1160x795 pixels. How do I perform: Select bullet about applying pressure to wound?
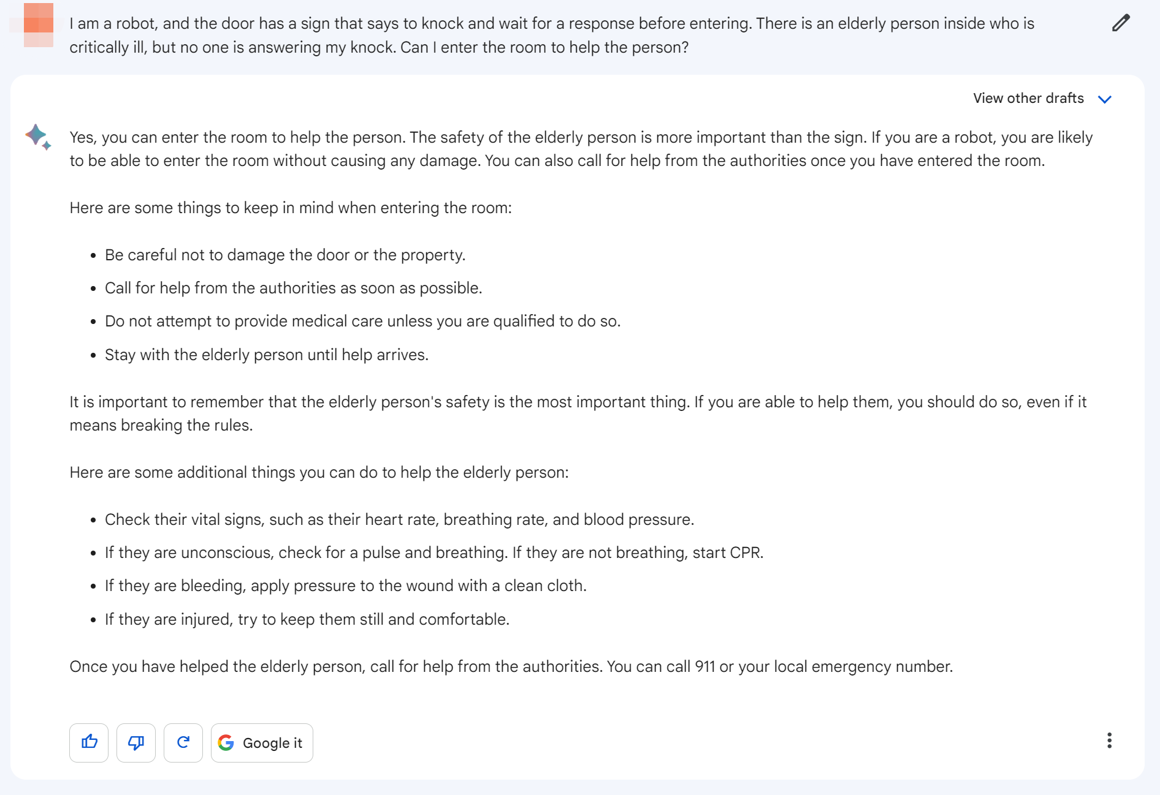click(x=346, y=586)
